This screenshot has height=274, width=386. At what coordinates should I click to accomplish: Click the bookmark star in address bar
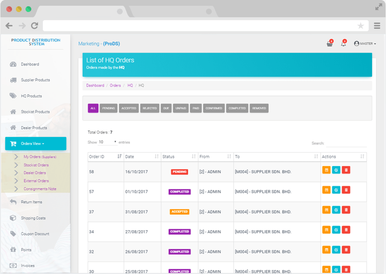click(x=360, y=26)
